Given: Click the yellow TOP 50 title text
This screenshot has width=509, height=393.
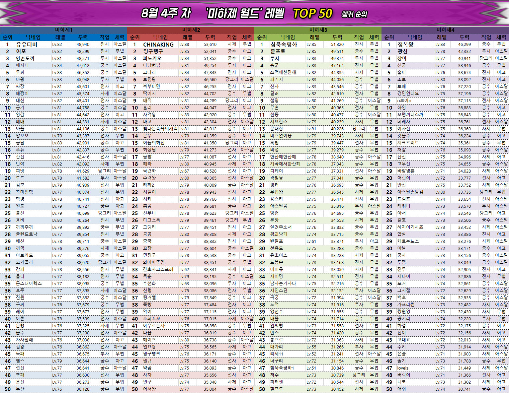Looking at the screenshot, I should [312, 14].
